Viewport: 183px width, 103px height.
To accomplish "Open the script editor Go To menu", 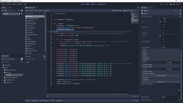I will point(41,11).
